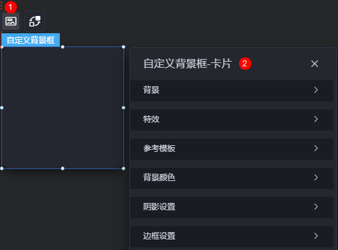Click the 自定义背景框 component label
Image resolution: width=338 pixels, height=250 pixels.
(x=31, y=40)
